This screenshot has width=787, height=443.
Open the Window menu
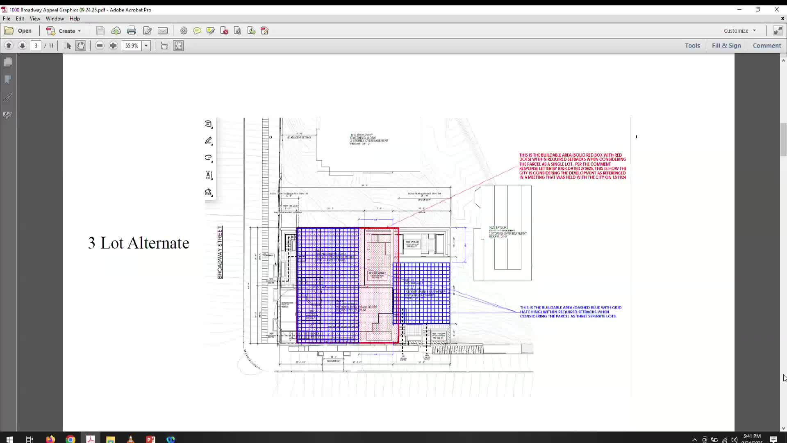tap(55, 18)
